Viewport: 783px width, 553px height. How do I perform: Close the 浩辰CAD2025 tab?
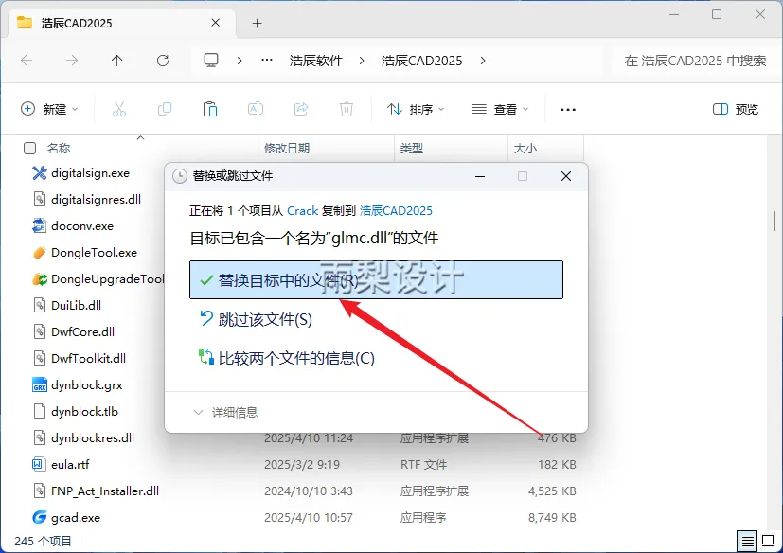(215, 23)
